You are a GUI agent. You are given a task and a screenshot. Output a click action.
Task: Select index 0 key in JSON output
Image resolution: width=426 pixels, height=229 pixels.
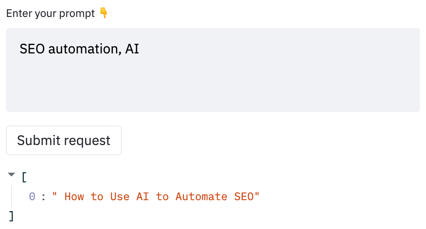pyautogui.click(x=32, y=197)
